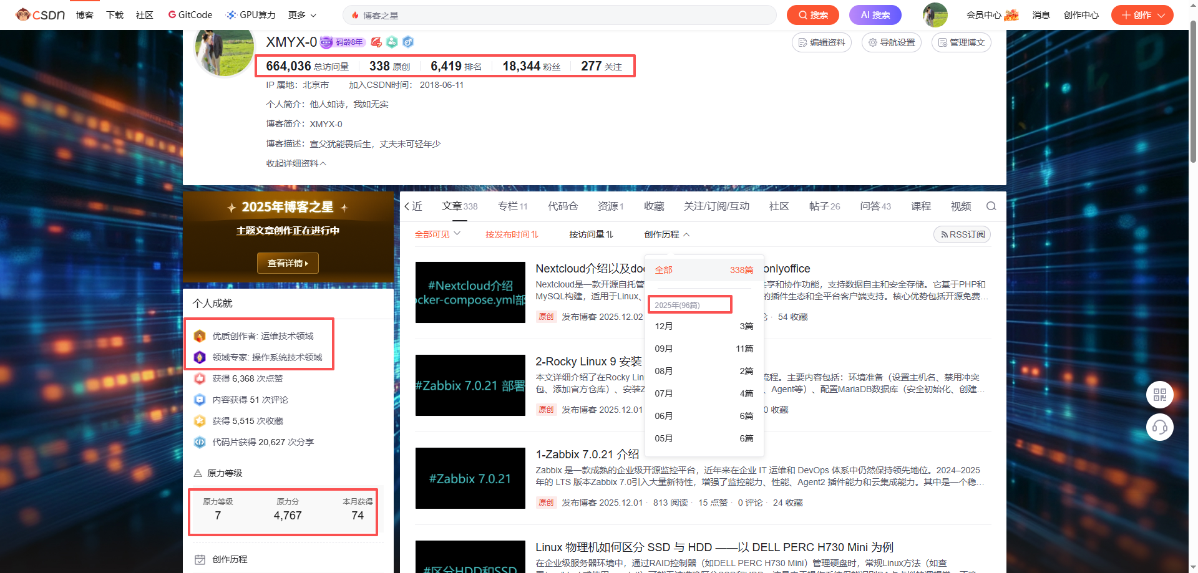Select 08月 2篇 in history dropdown
The image size is (1198, 573).
click(704, 371)
